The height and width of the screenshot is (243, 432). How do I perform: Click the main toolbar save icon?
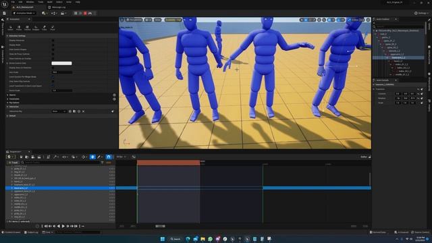pyautogui.click(x=5, y=13)
